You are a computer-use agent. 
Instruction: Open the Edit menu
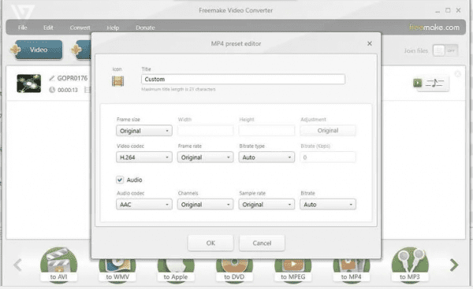48,28
